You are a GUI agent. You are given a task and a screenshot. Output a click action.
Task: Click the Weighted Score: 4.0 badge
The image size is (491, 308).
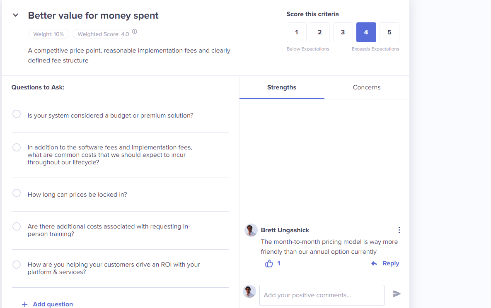coord(103,34)
